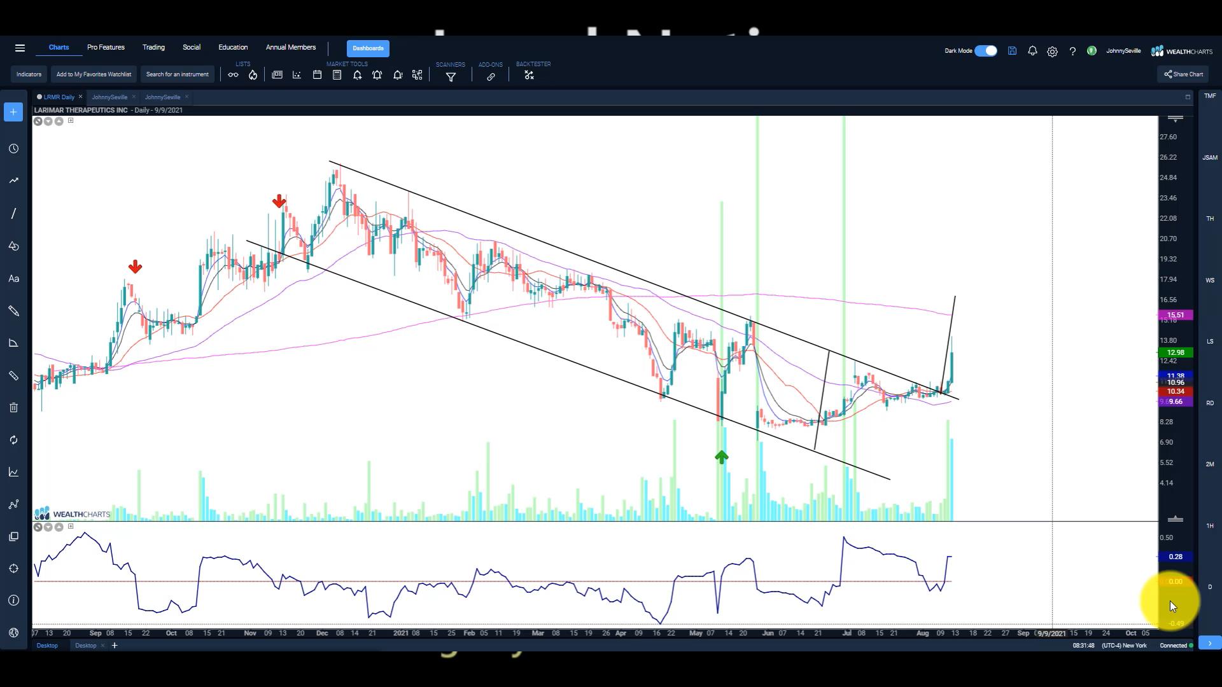Select the second Desktop tab at bottom
The width and height of the screenshot is (1222, 687).
coord(85,646)
